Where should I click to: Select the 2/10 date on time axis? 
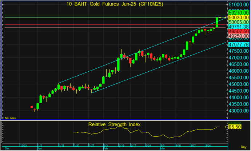(x=122, y=145)
